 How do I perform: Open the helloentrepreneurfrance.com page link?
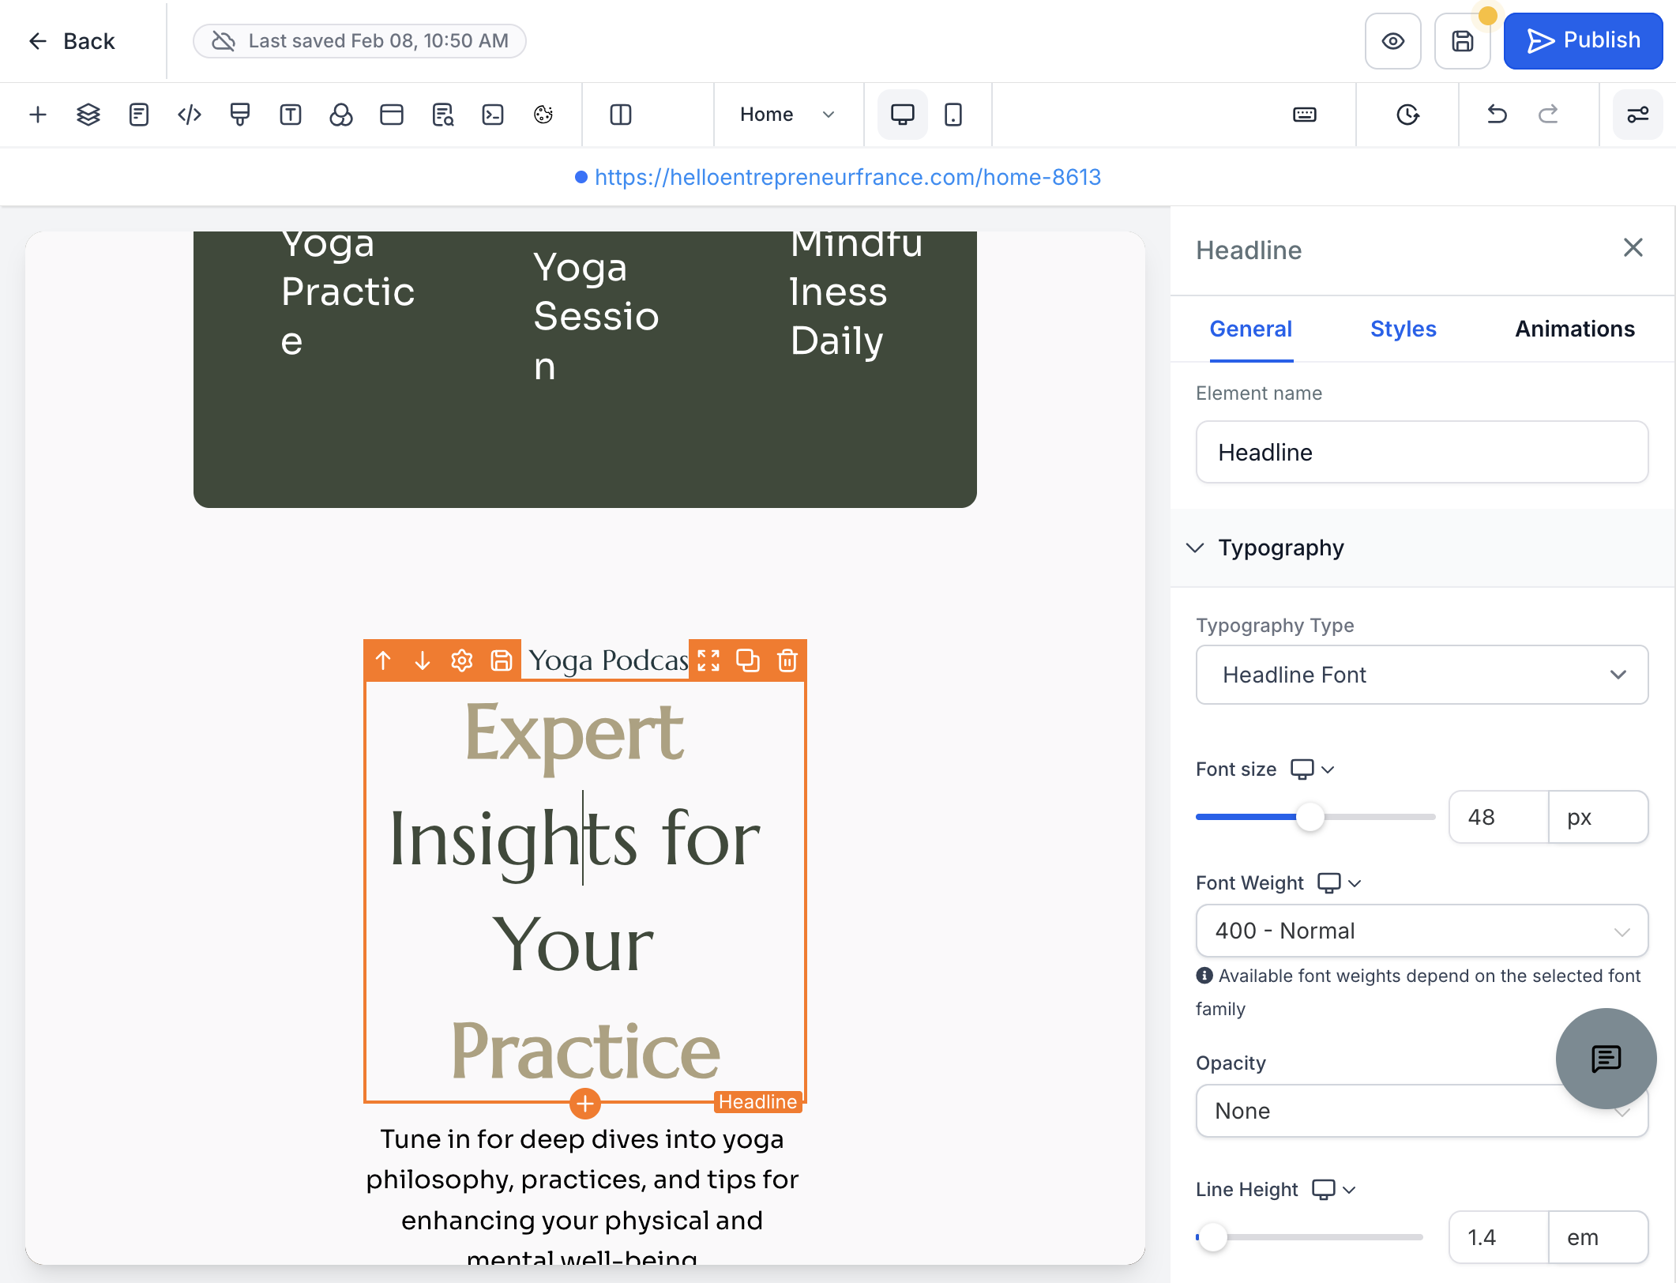tap(847, 177)
